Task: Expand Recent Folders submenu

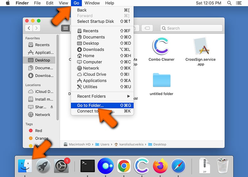Action: coord(102,96)
